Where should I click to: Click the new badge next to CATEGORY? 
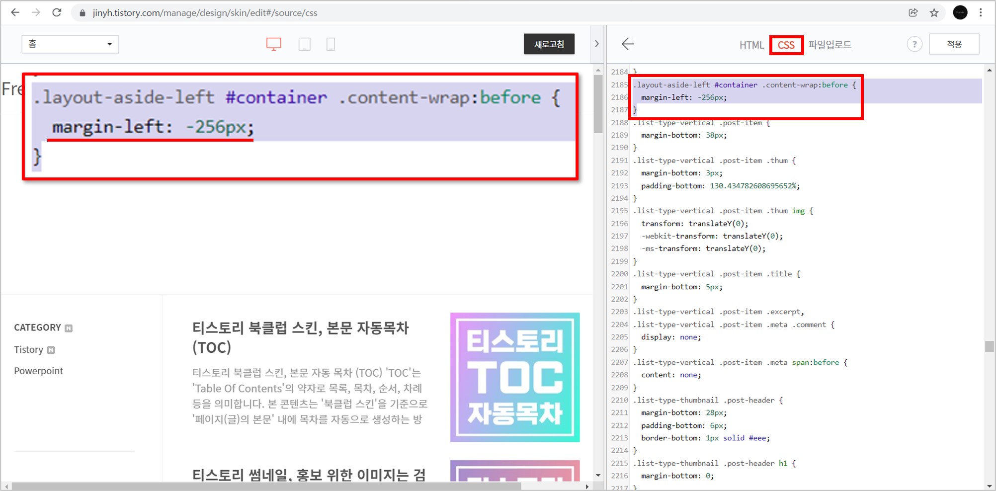click(69, 328)
